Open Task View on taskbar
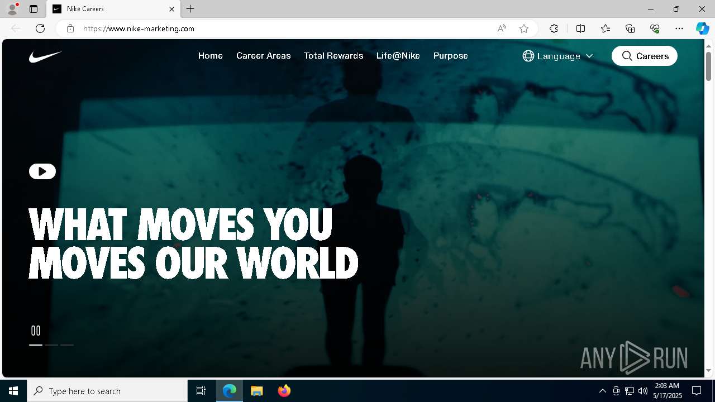The width and height of the screenshot is (715, 402). pos(201,391)
